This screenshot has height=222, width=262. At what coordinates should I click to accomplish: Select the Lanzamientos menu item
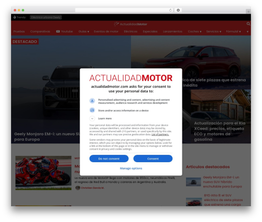172,31
